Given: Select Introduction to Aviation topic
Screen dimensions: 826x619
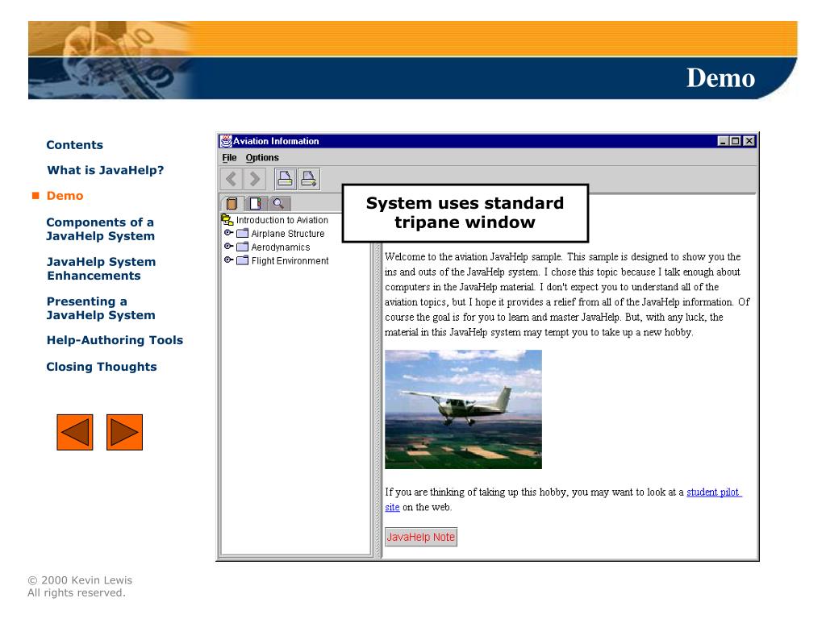Looking at the screenshot, I should 282,220.
